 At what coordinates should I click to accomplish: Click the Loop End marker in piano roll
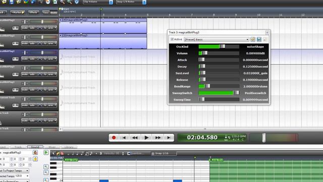(x=217, y=160)
